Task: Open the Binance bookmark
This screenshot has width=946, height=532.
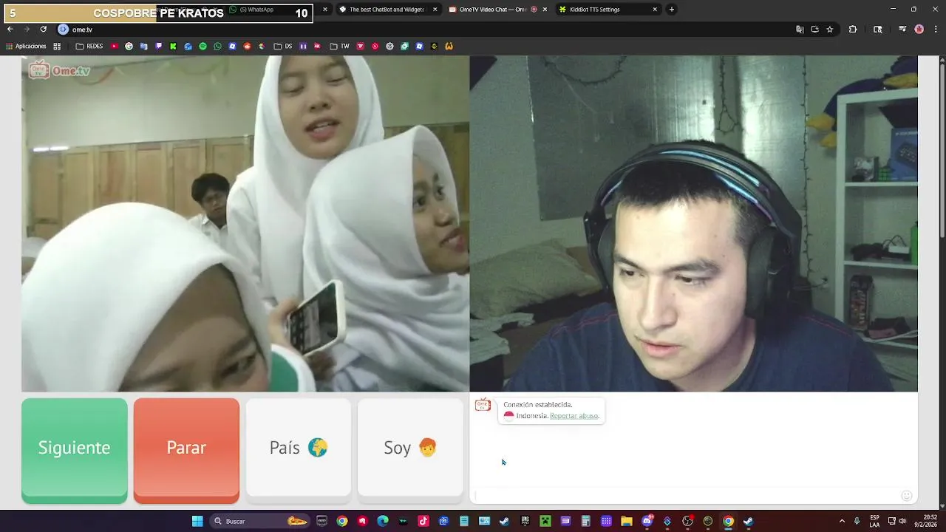Action: click(x=435, y=47)
